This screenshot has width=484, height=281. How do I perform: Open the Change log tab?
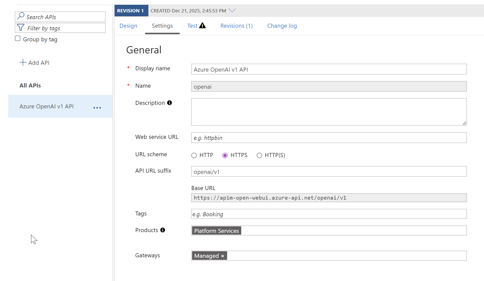[x=282, y=26]
